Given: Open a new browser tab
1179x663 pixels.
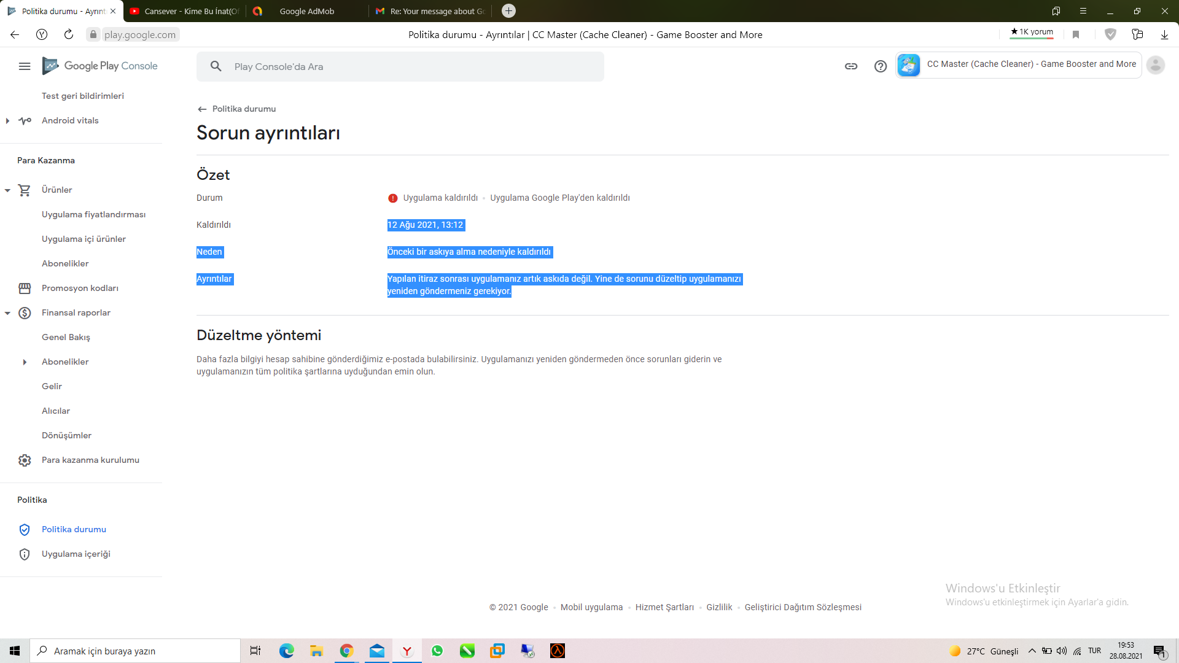Looking at the screenshot, I should tap(508, 10).
